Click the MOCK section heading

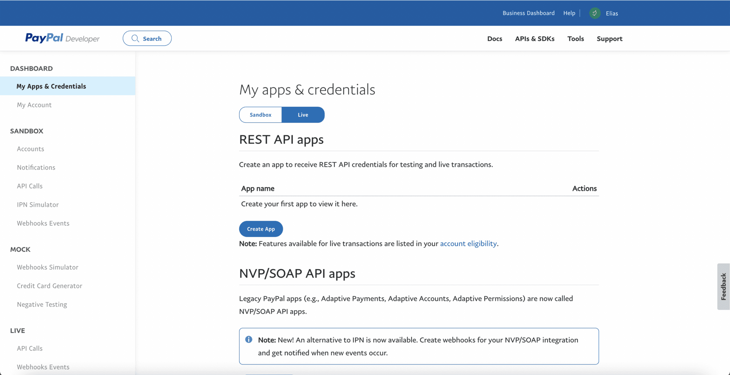(x=20, y=249)
